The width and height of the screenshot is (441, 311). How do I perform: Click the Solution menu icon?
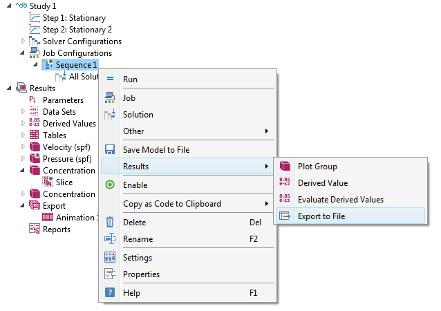click(x=110, y=115)
